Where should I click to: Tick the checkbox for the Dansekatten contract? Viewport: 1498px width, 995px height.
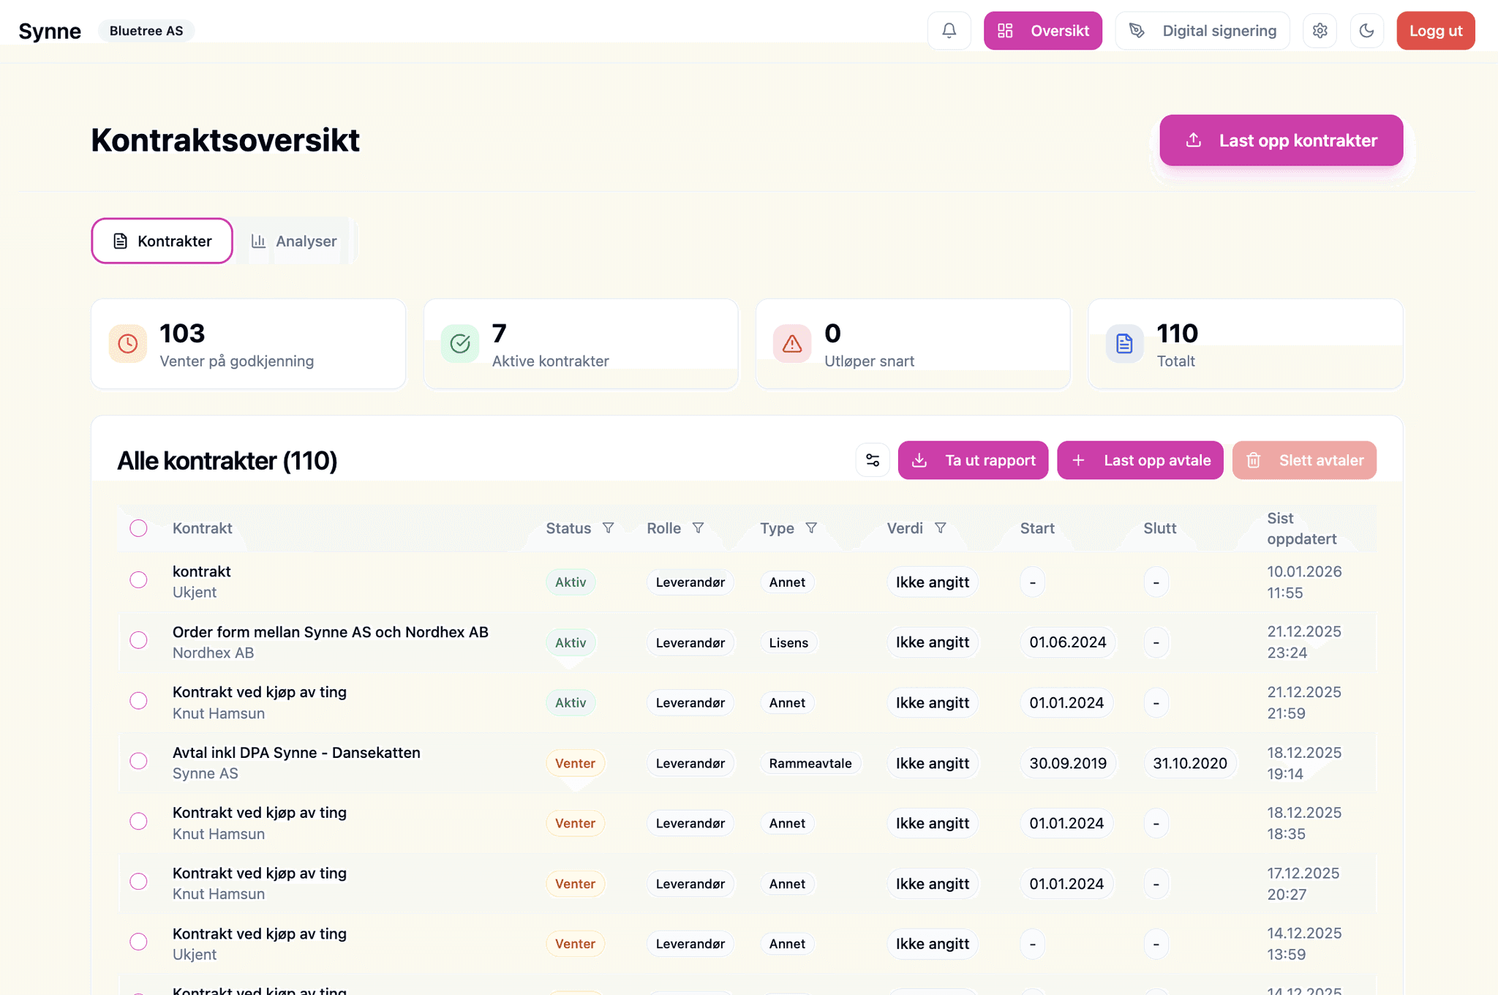pos(138,761)
